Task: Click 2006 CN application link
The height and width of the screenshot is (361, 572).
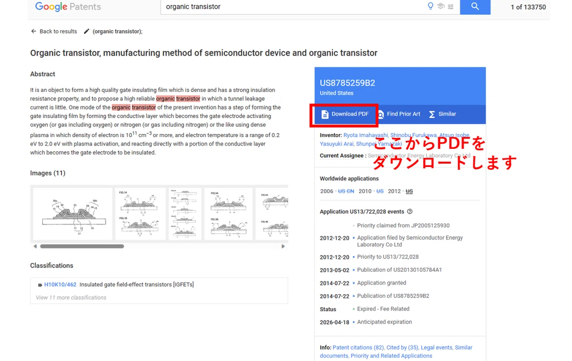Action: tap(350, 191)
